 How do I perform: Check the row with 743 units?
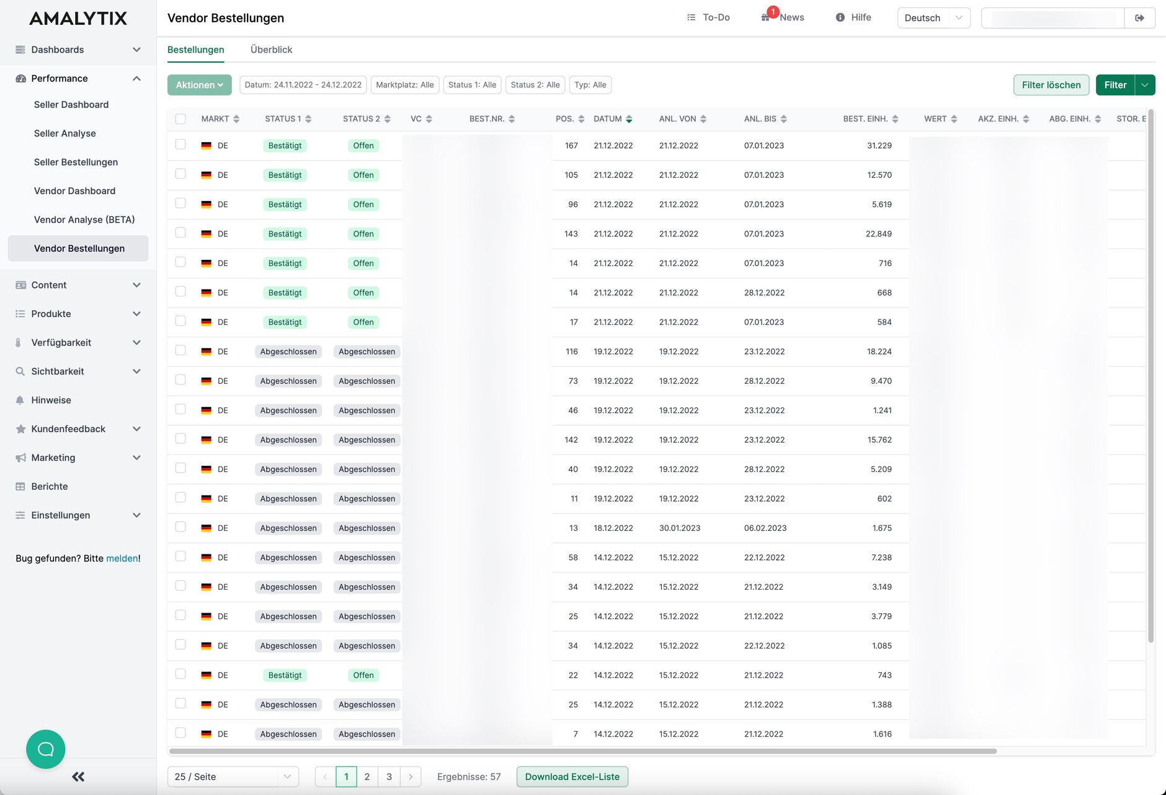click(x=180, y=674)
